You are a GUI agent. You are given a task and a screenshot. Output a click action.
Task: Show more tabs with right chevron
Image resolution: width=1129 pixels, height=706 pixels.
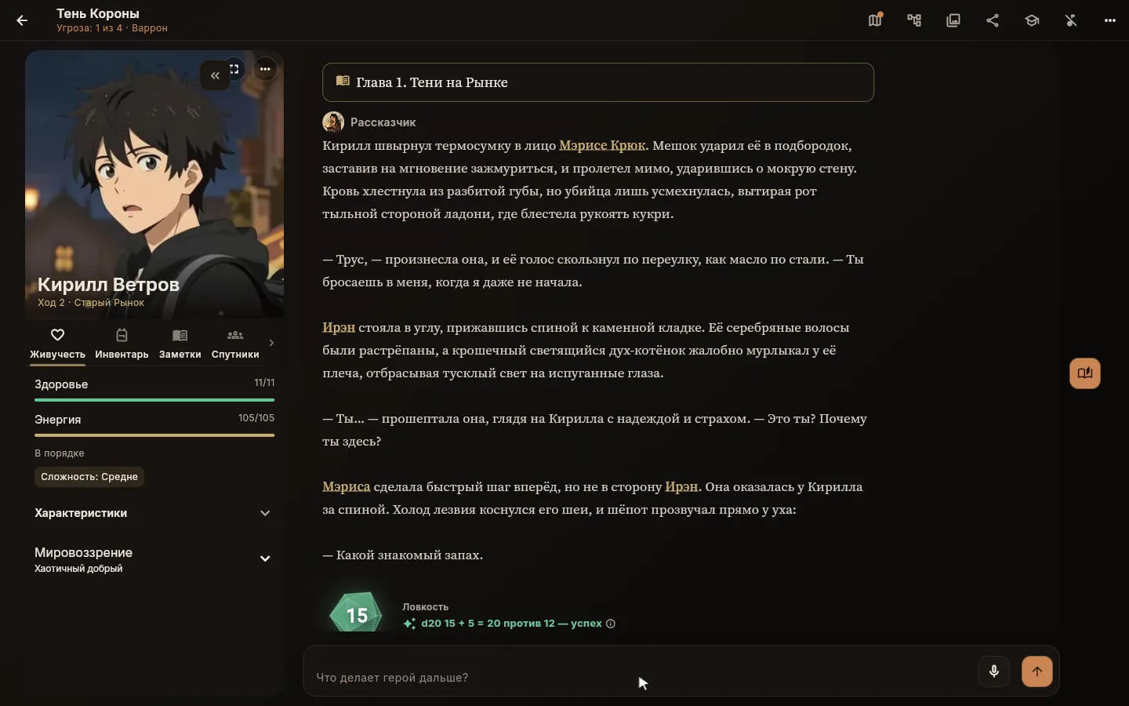tap(271, 343)
